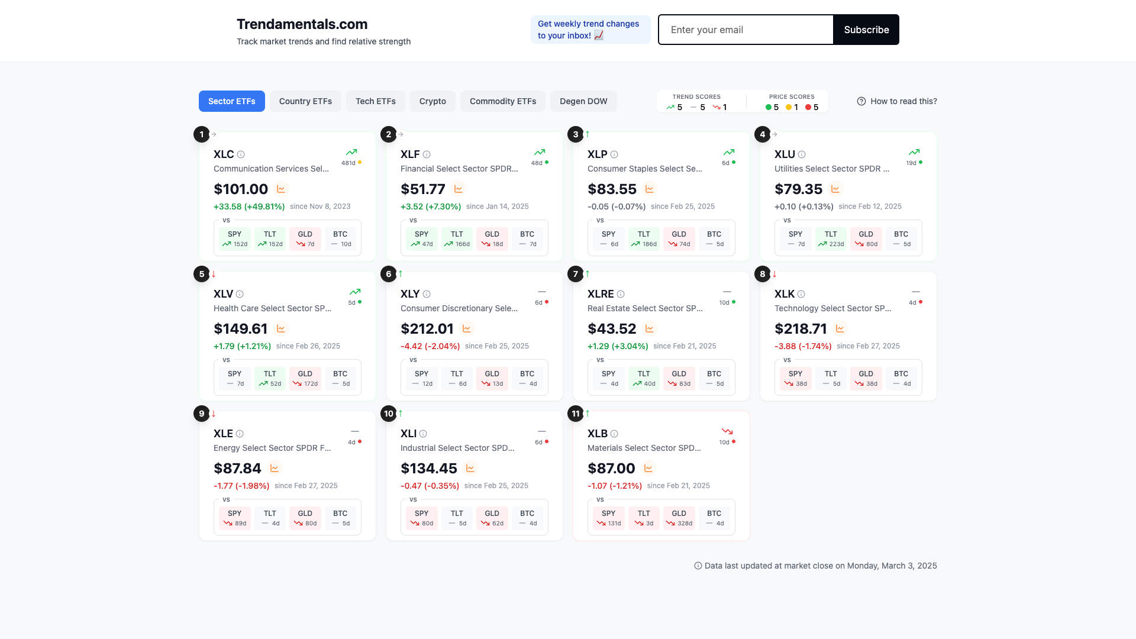Screen dimensions: 1136x639
Task: Click the info icon beside XLI ticker
Action: tap(423, 434)
